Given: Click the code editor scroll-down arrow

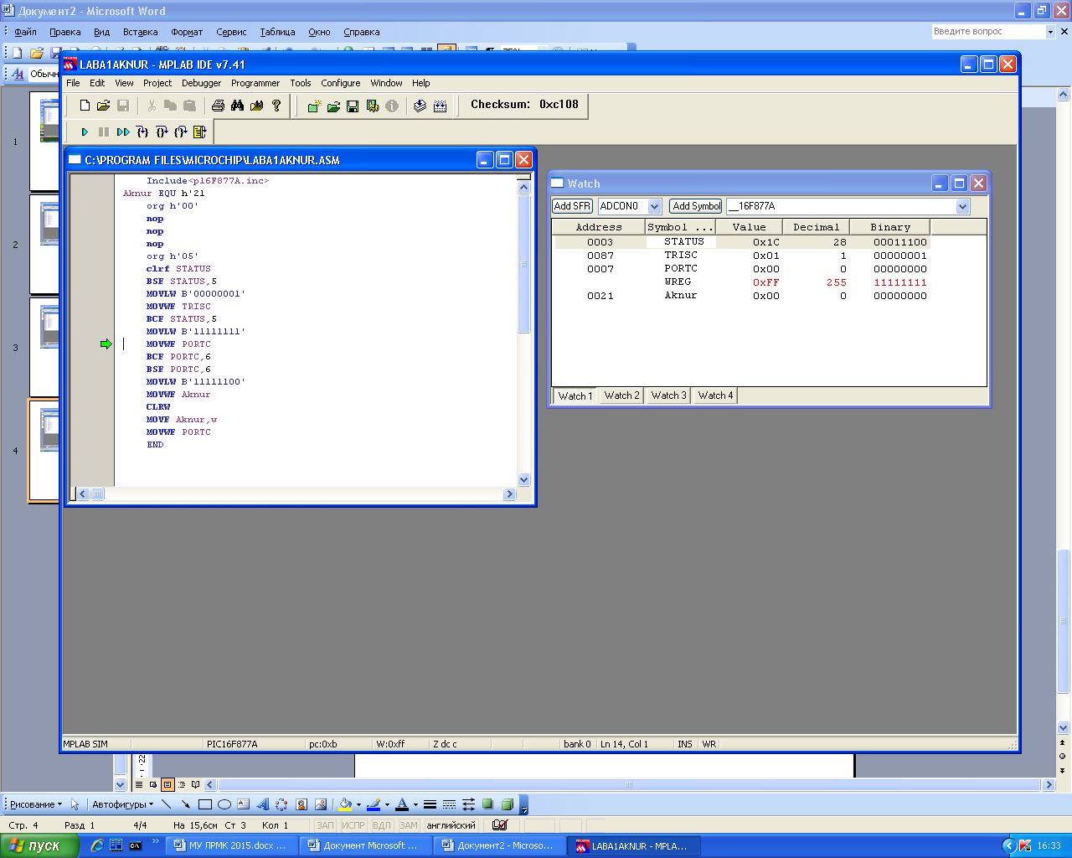Looking at the screenshot, I should point(524,480).
